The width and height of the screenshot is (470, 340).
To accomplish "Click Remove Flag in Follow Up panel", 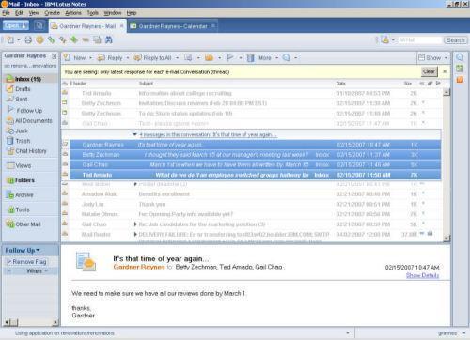I will point(27,262).
